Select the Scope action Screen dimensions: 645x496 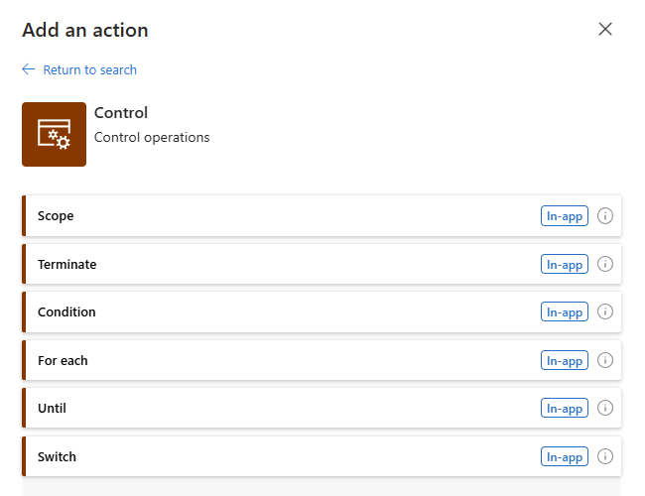322,216
